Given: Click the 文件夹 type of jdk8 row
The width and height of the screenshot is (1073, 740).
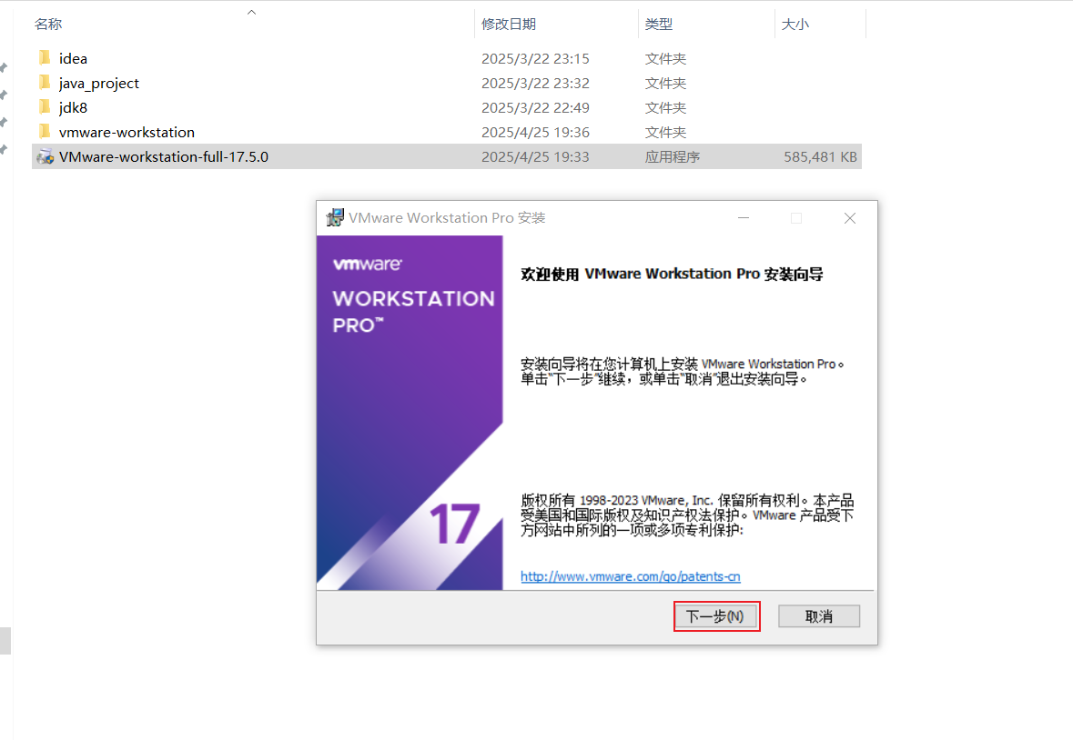Looking at the screenshot, I should coord(665,108).
